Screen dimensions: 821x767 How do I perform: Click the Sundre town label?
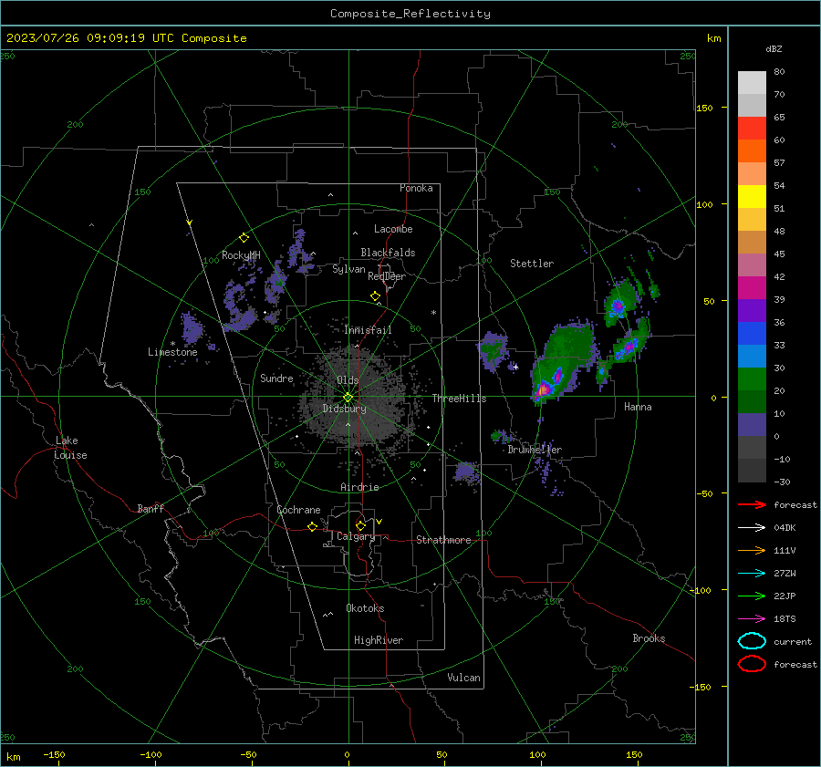point(276,378)
